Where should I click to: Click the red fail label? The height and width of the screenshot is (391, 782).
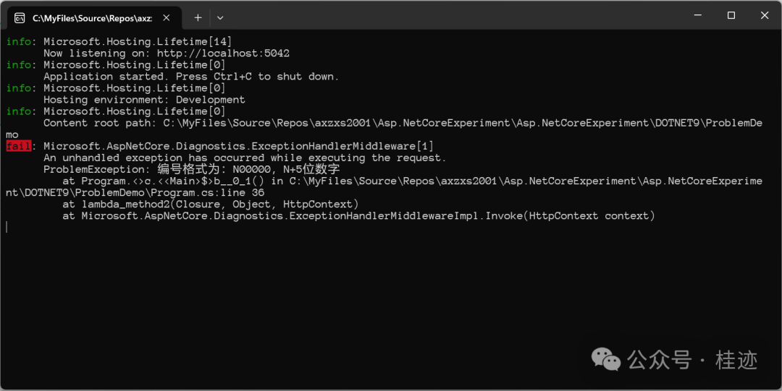(x=18, y=146)
